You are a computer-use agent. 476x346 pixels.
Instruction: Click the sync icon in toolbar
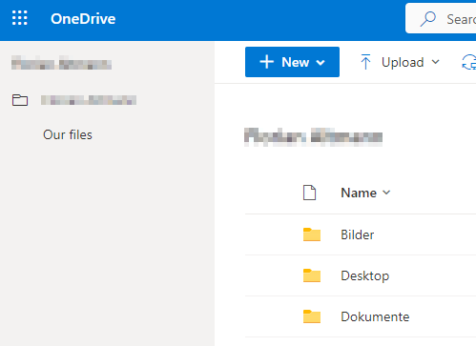[x=469, y=62]
